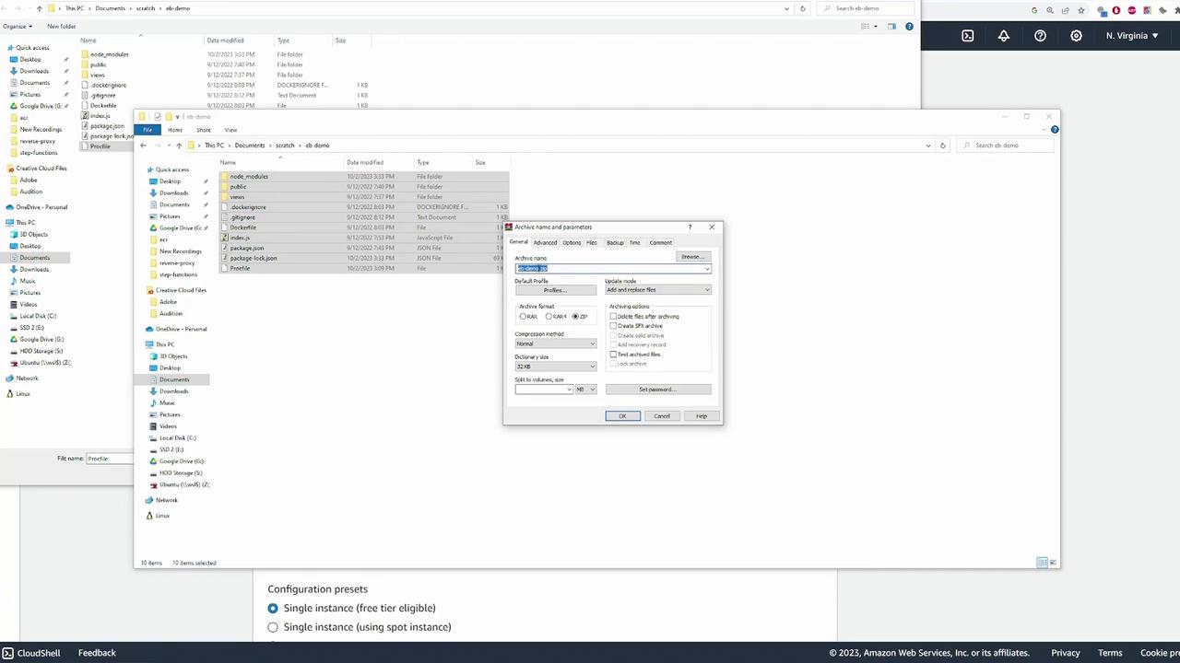Click OK in the archive dialog
The width and height of the screenshot is (1180, 663).
point(622,416)
